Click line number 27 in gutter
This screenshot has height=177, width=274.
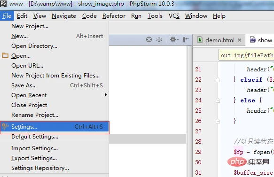(198, 131)
